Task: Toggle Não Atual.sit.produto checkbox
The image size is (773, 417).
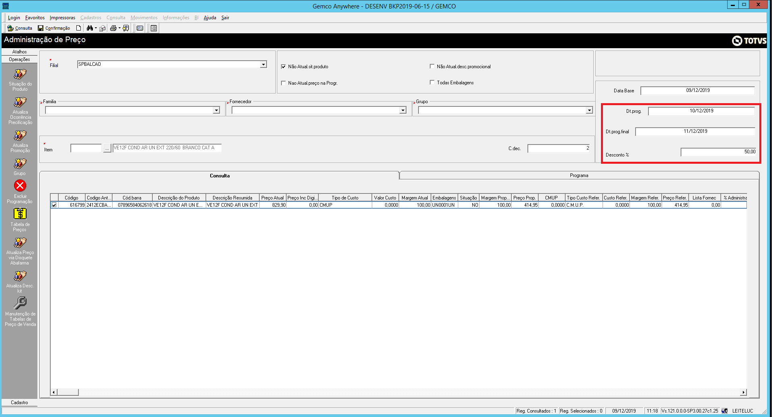Action: pyautogui.click(x=283, y=67)
